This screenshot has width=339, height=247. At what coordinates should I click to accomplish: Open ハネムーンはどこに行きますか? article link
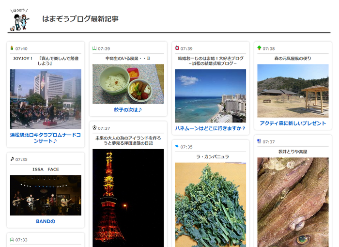[210, 128]
